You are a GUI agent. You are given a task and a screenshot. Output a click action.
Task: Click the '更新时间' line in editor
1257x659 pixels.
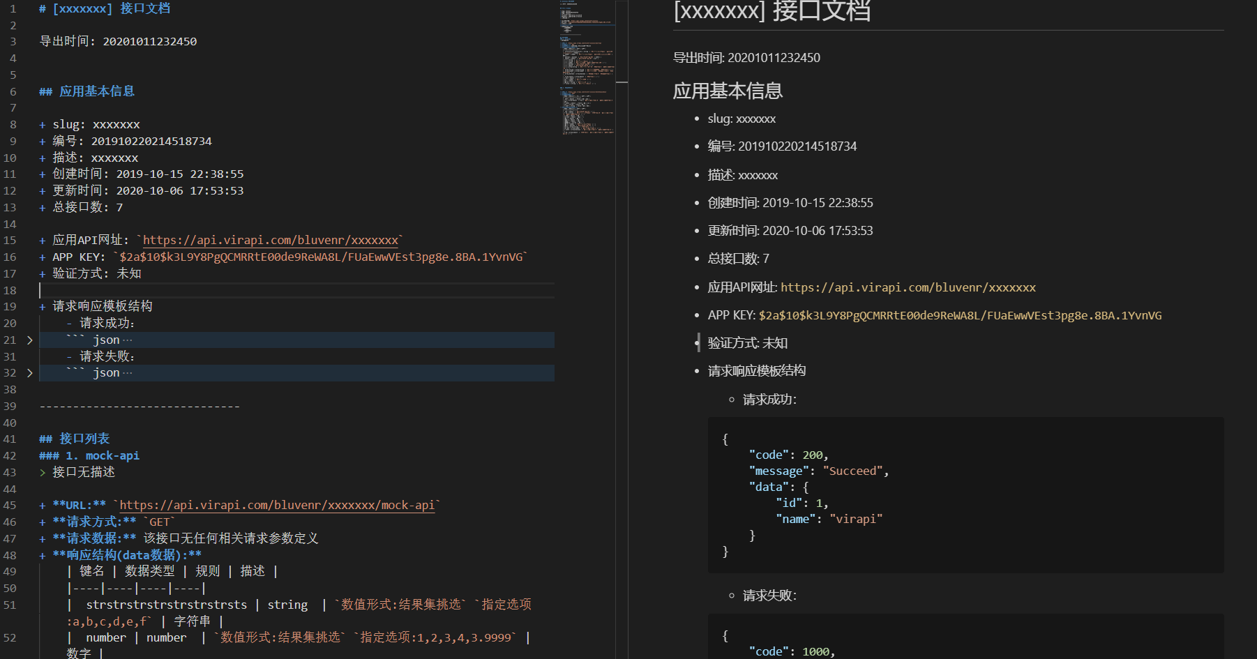tap(142, 191)
